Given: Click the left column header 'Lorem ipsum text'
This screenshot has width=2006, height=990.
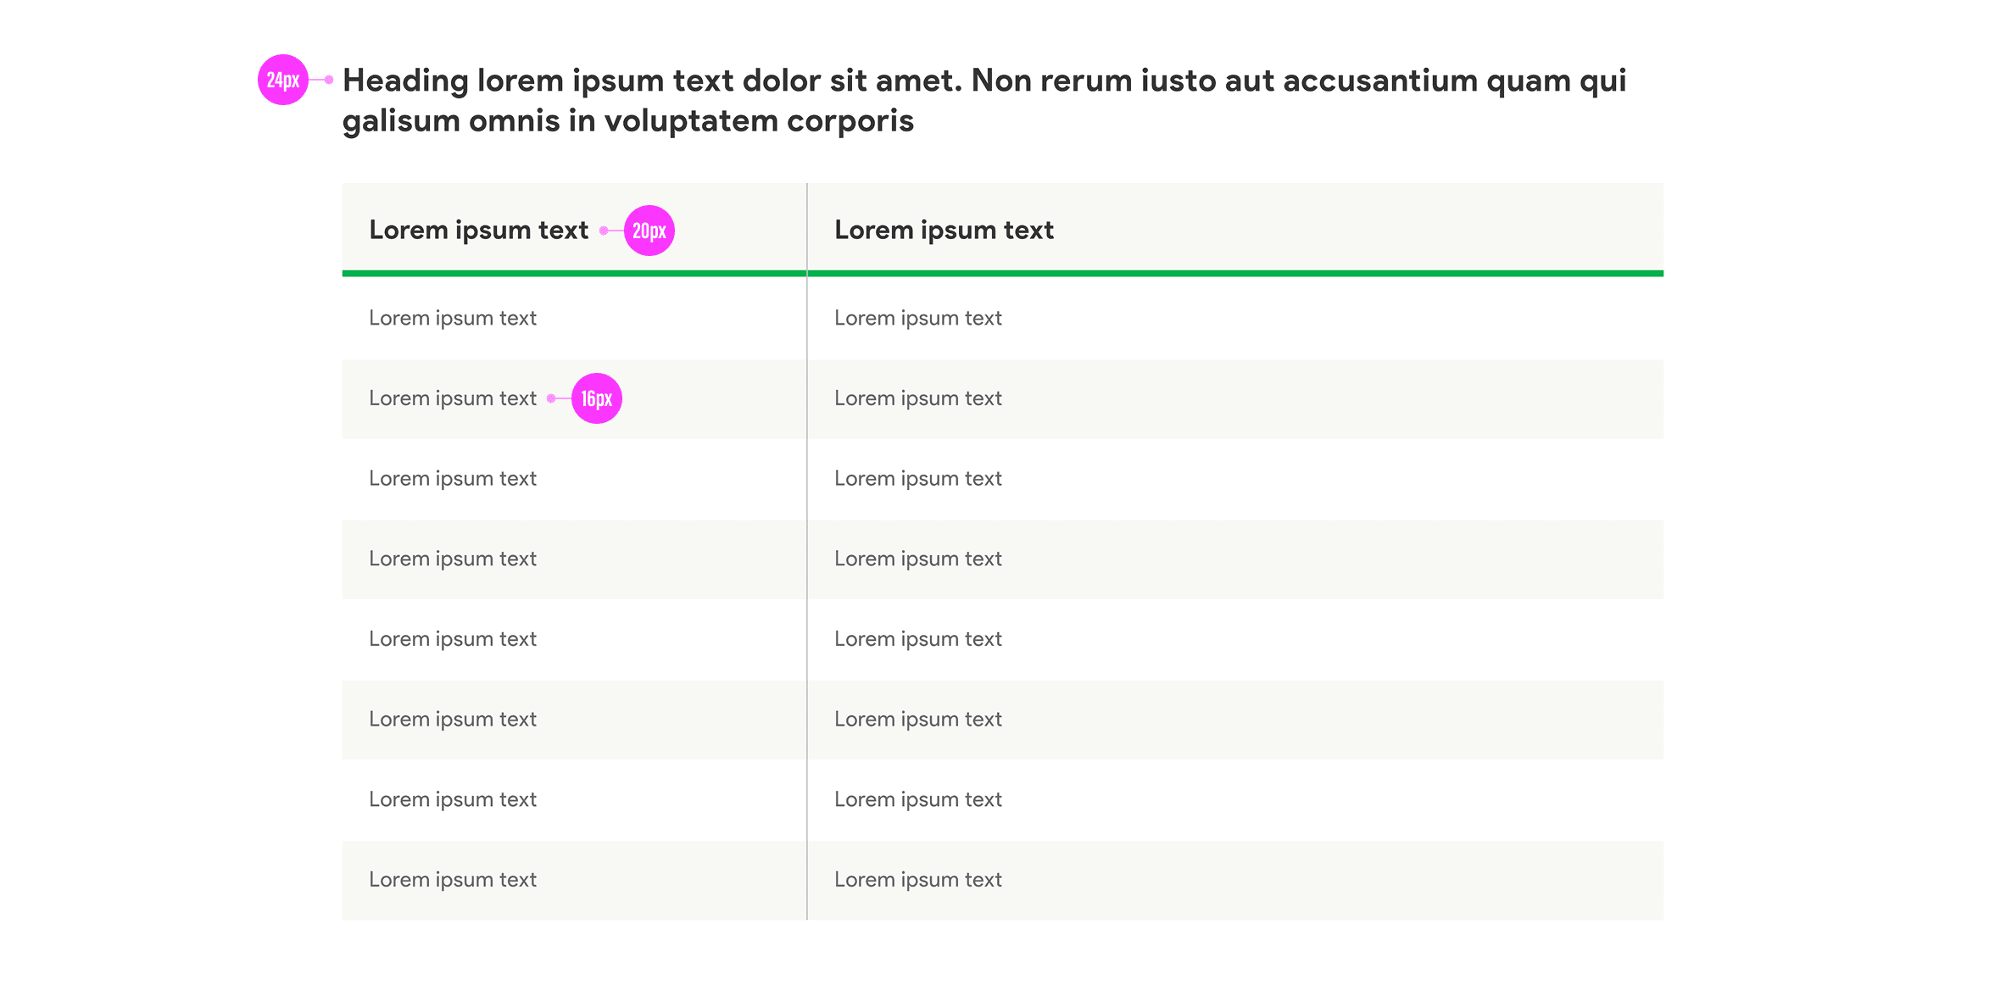Looking at the screenshot, I should 478,231.
